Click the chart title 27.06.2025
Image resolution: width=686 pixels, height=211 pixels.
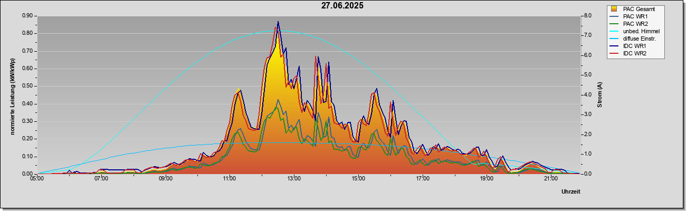click(342, 6)
